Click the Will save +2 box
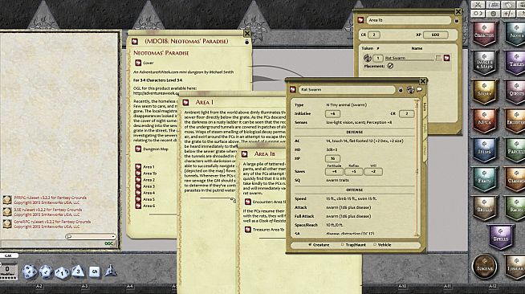 (x=373, y=171)
